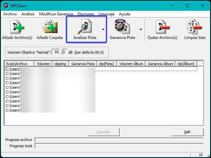Sort by the clip(Álbum) column header
This screenshot has width=211, height=158.
(186, 64)
